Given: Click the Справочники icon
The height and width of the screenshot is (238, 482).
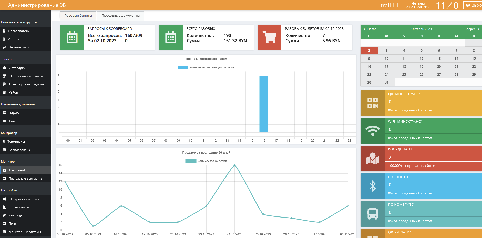Looking at the screenshot, I should pyautogui.click(x=4, y=207).
